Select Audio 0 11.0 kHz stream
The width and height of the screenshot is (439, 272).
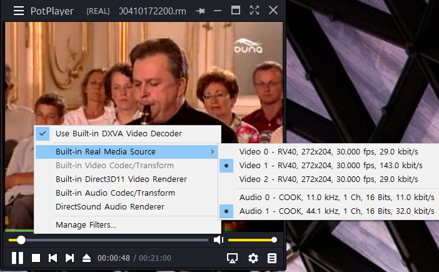[328, 198]
